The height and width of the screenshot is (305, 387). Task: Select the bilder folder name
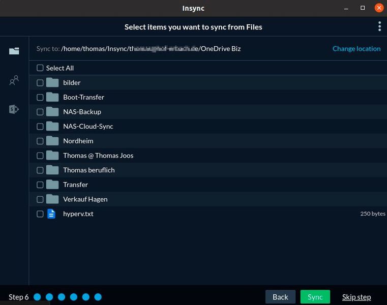point(72,83)
